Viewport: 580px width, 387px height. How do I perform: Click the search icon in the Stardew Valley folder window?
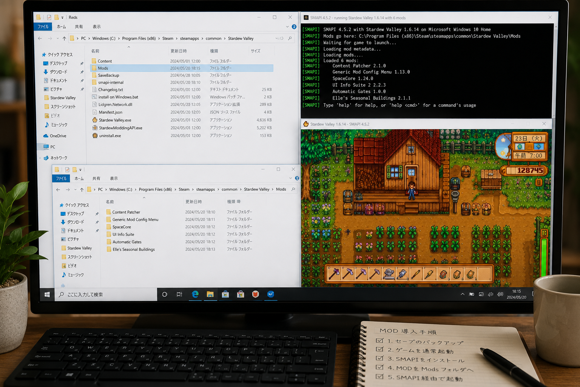pos(290,39)
